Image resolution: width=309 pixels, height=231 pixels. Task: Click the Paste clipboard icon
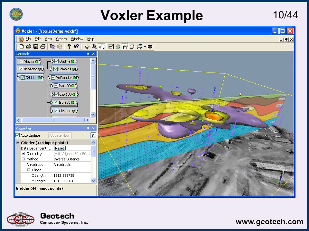tap(60, 47)
